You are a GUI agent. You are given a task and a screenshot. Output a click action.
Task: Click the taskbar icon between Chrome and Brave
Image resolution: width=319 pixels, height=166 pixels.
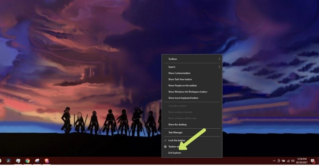point(37,161)
